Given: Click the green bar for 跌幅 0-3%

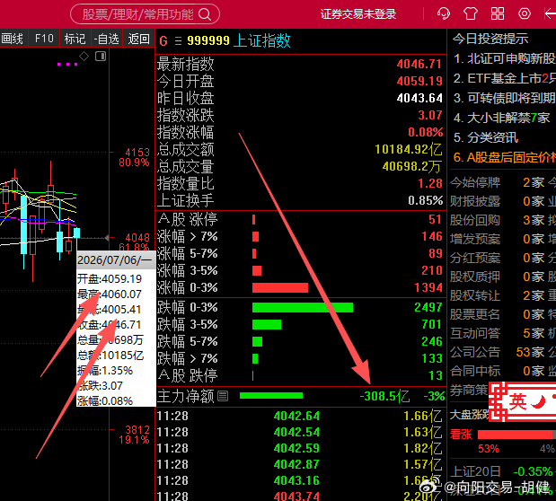Looking at the screenshot, I should click(303, 307).
